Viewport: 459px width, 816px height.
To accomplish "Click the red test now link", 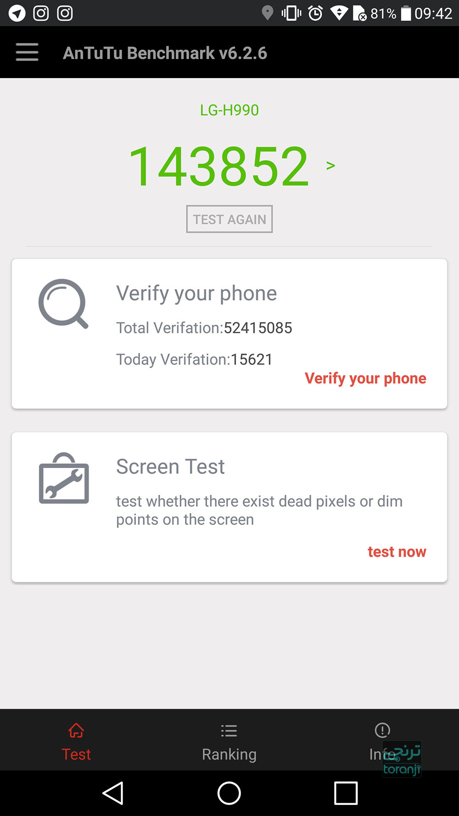I will 397,551.
